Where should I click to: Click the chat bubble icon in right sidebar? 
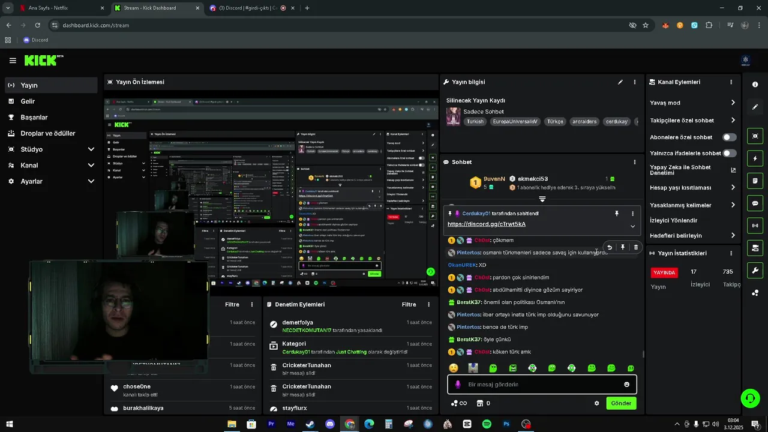tap(755, 203)
